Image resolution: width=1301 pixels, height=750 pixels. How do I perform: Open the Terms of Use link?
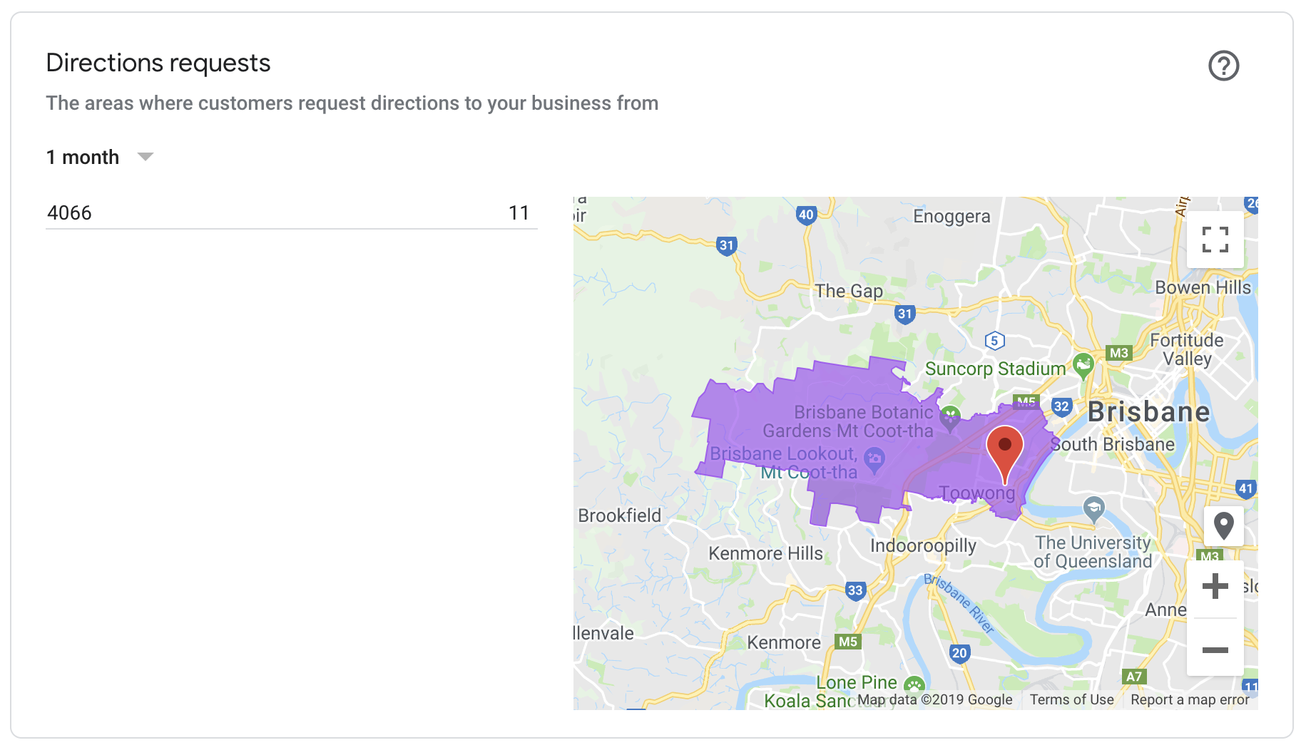pos(1071,699)
